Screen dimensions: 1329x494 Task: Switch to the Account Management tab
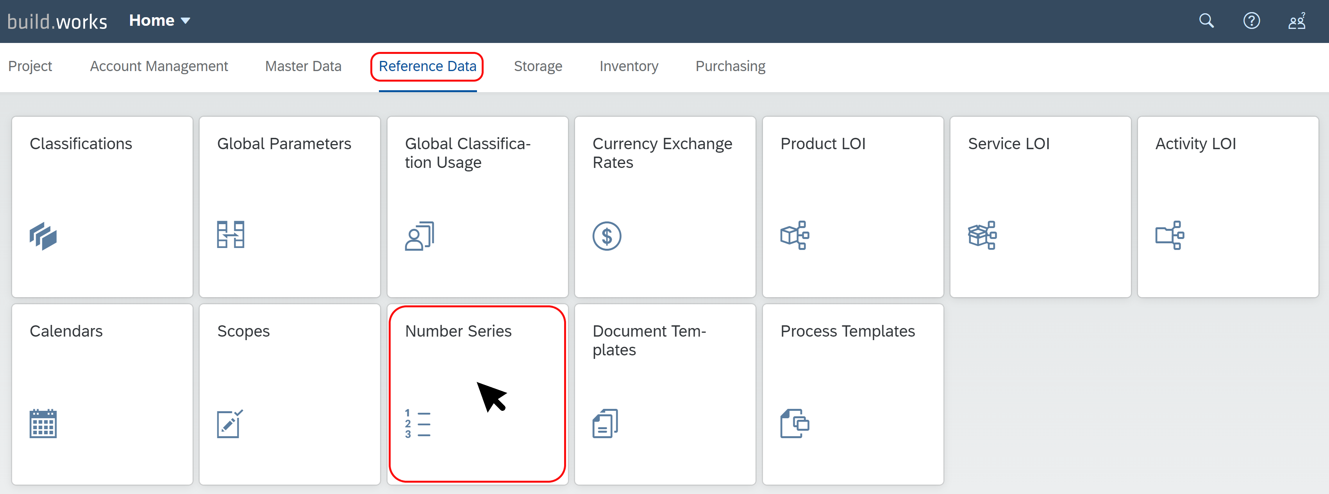(x=159, y=66)
